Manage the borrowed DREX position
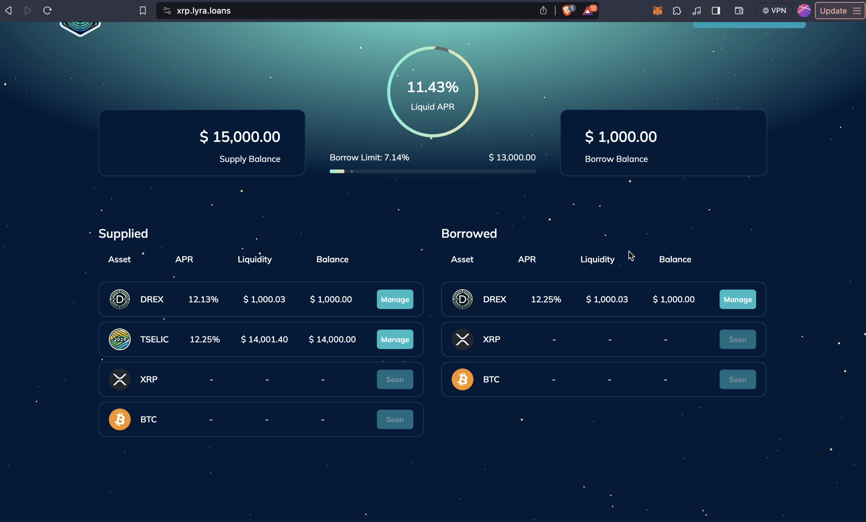This screenshot has width=866, height=522. pyautogui.click(x=737, y=299)
